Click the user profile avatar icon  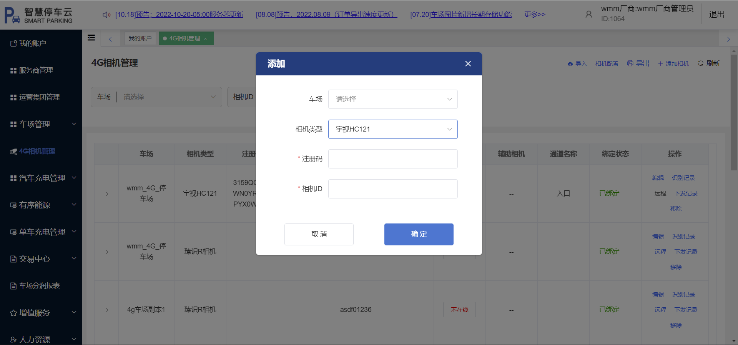(x=588, y=15)
